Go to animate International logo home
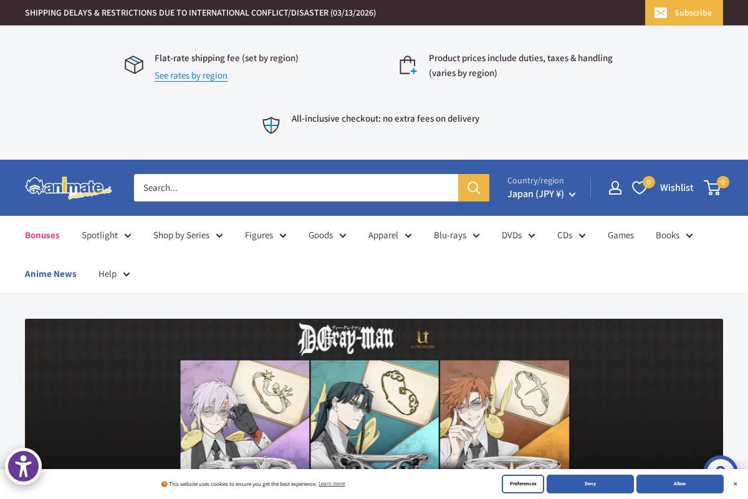 pyautogui.click(x=69, y=187)
